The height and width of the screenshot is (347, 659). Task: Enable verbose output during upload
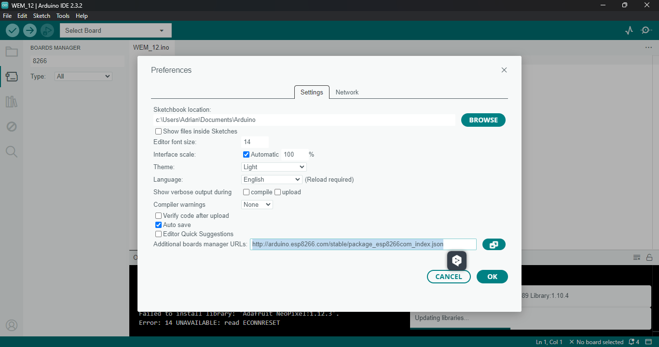point(277,192)
